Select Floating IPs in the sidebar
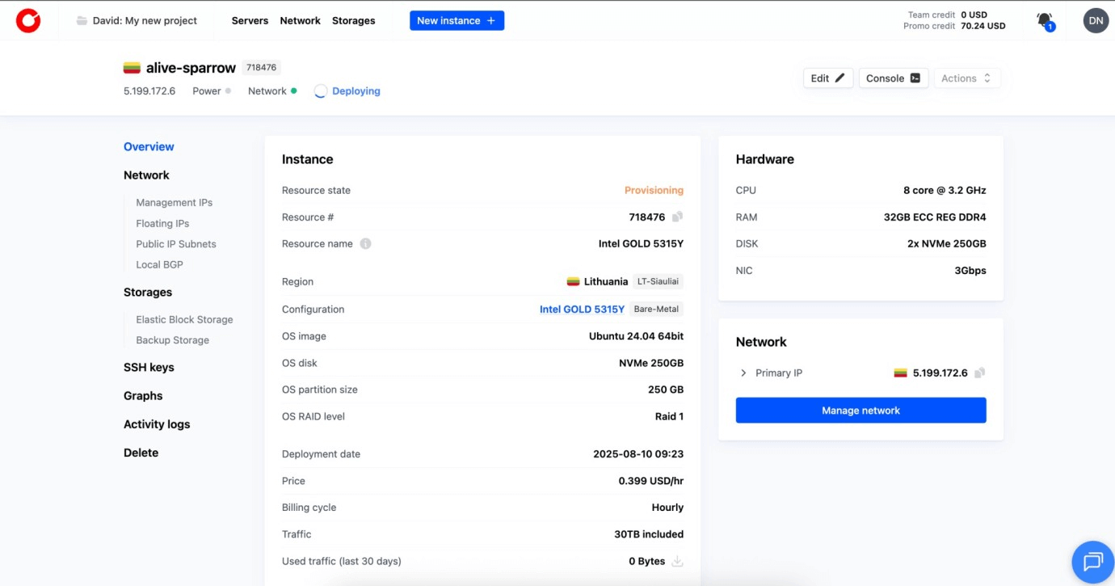Viewport: 1115px width, 586px height. [x=162, y=223]
